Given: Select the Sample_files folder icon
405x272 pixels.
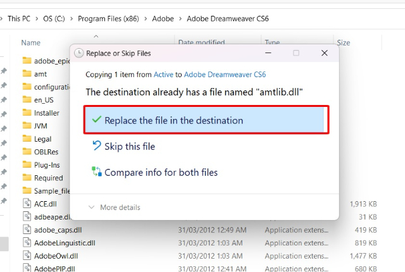Looking at the screenshot, I should (27, 190).
